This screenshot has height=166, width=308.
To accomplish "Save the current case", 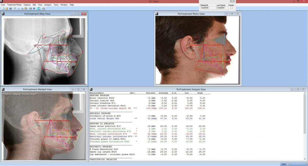I will coord(10,8).
